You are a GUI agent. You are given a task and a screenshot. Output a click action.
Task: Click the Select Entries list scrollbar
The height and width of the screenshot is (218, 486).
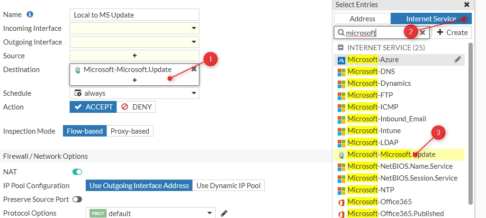(471, 123)
